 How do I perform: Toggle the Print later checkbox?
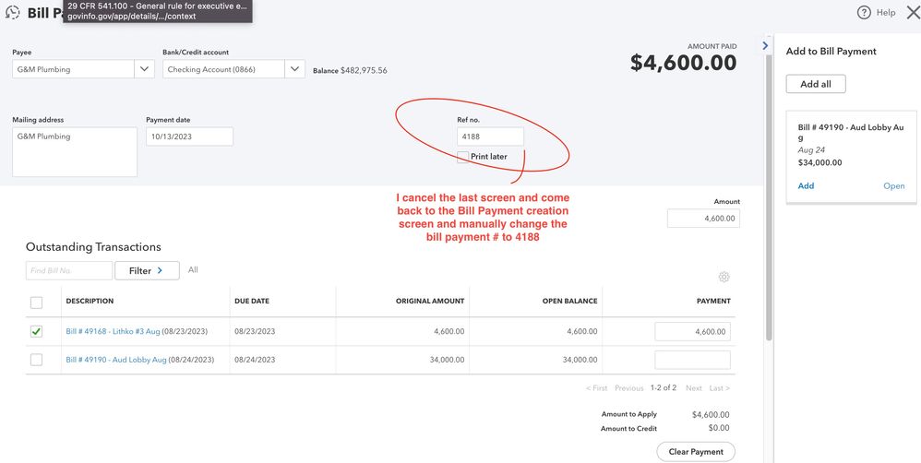(463, 157)
